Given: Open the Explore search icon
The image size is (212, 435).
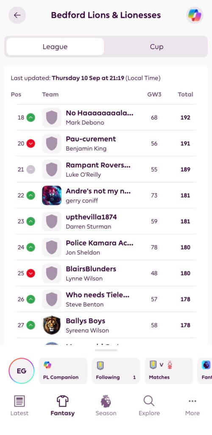Looking at the screenshot, I should coord(149,401).
